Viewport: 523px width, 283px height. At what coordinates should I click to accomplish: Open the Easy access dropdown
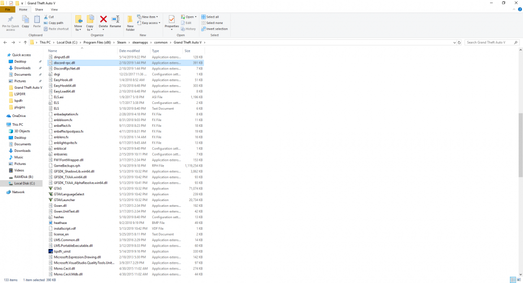click(149, 23)
